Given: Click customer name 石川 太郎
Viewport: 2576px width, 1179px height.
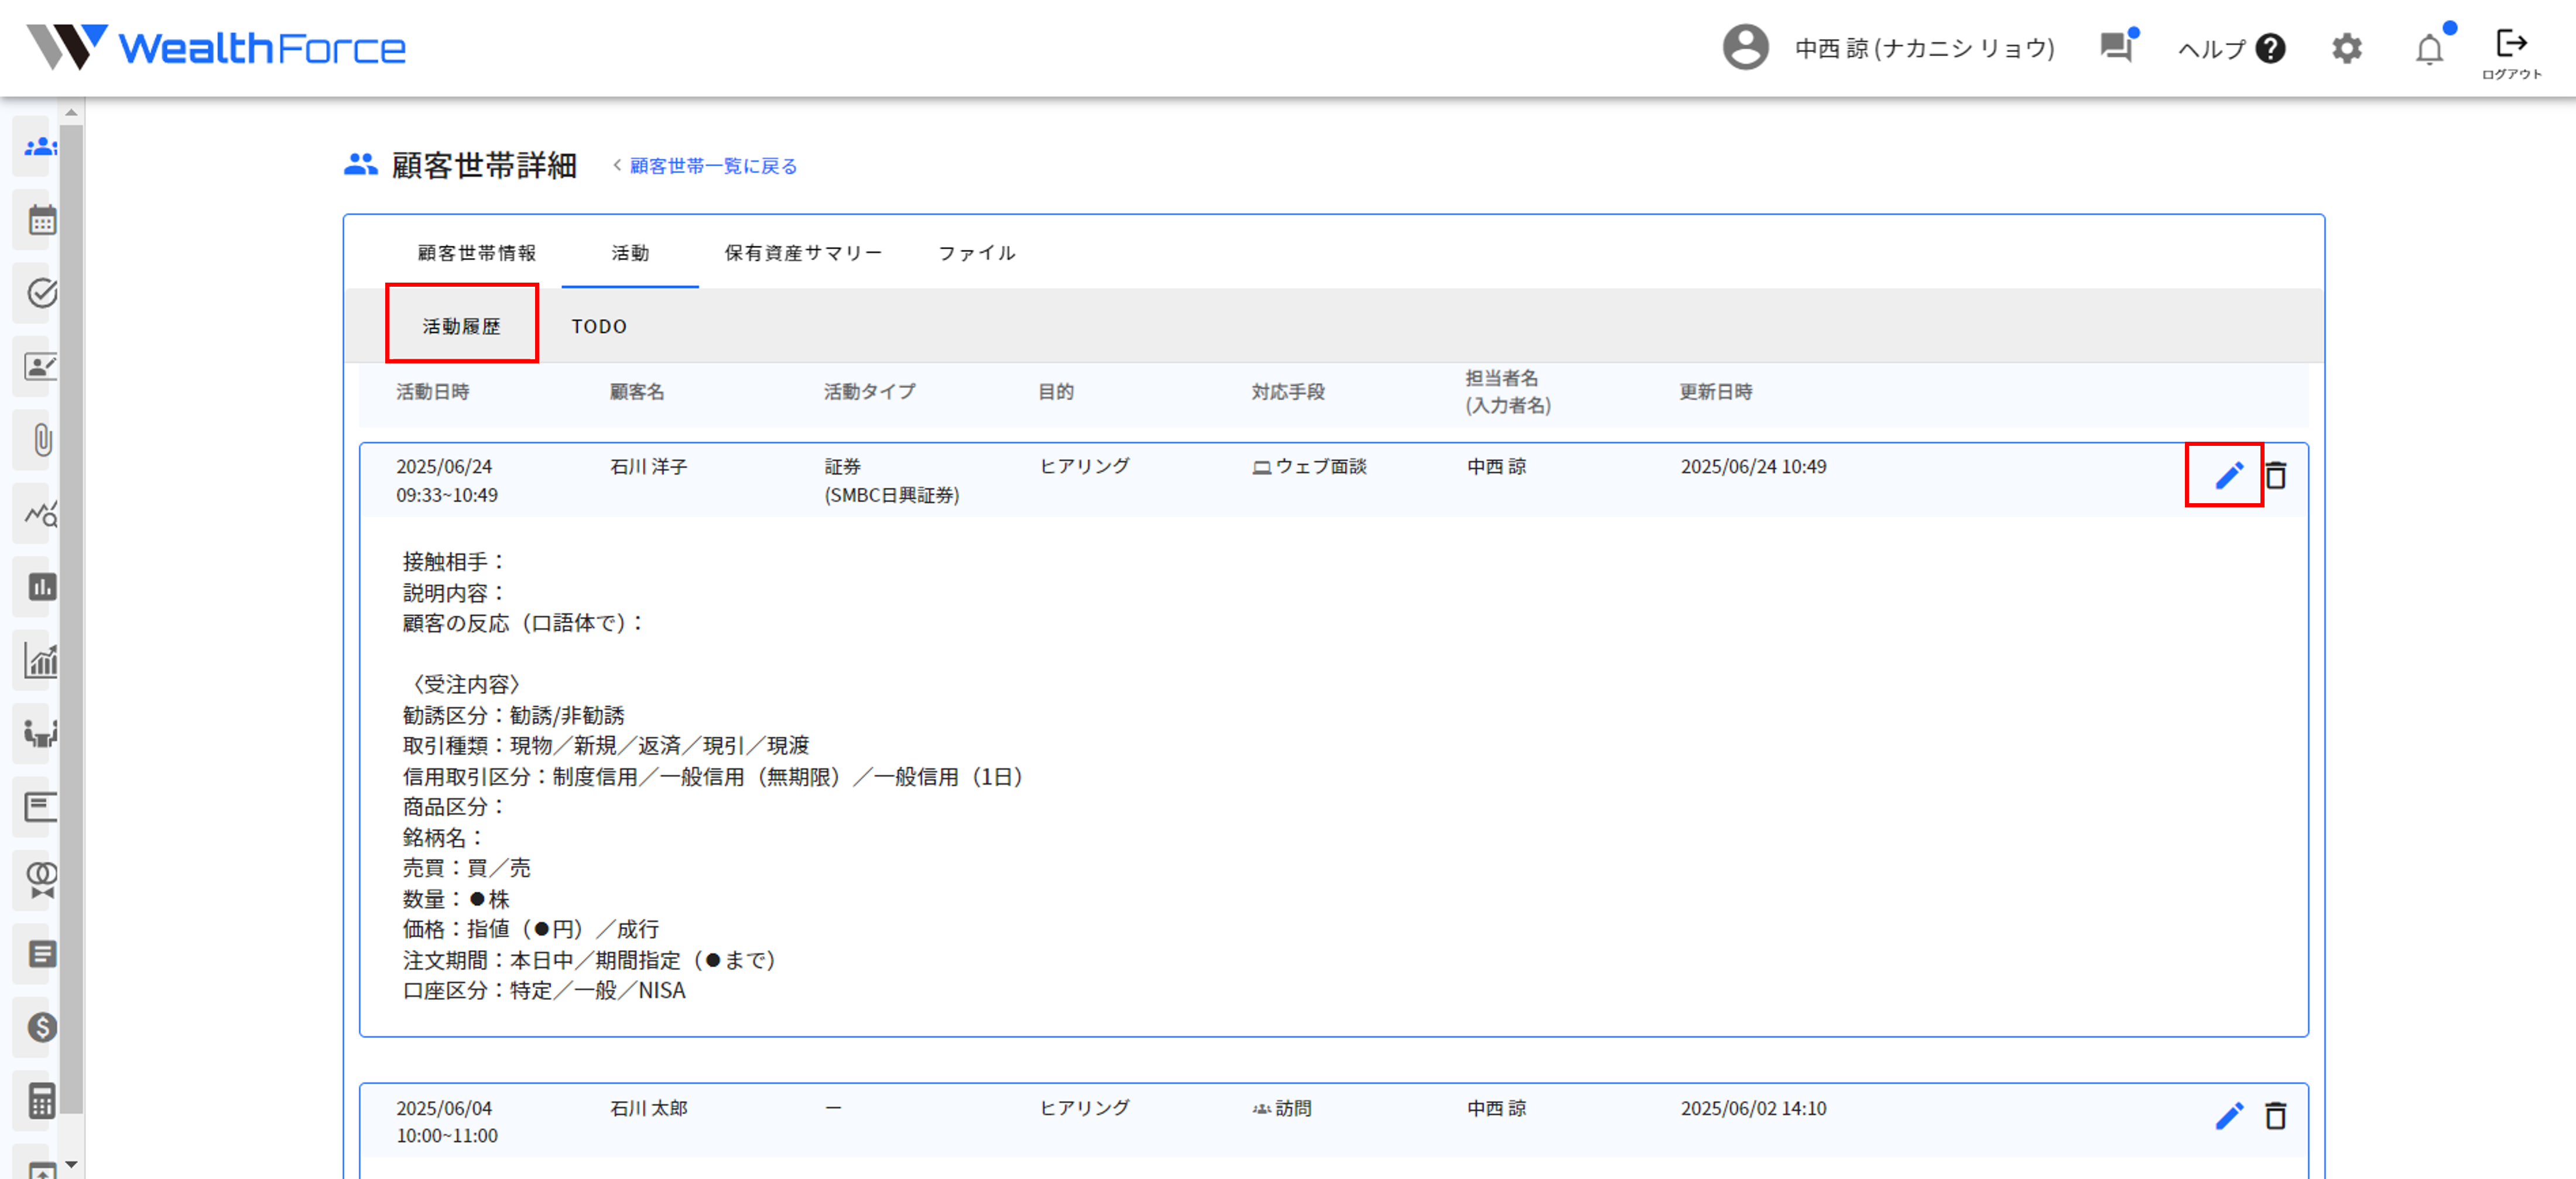Looking at the screenshot, I should [648, 1108].
